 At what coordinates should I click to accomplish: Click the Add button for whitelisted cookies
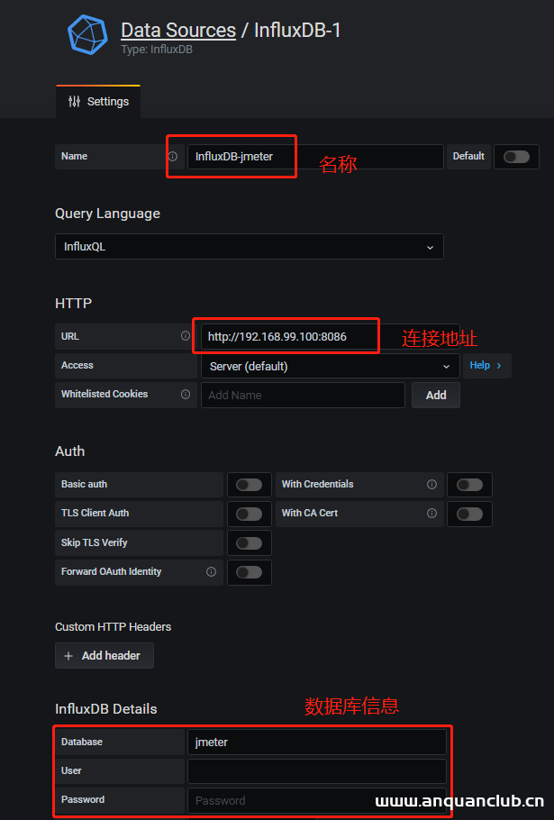[x=436, y=395]
